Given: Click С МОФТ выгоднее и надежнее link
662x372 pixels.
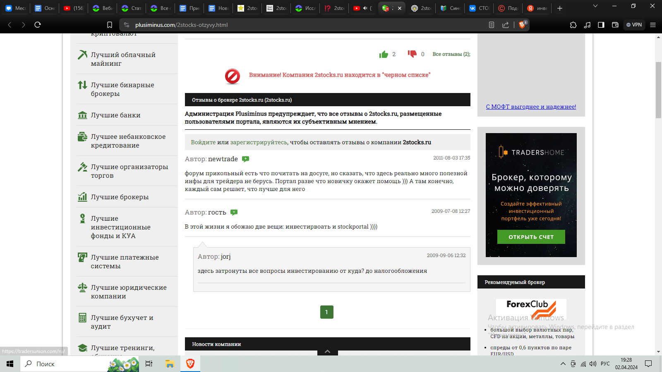Looking at the screenshot, I should point(531,107).
